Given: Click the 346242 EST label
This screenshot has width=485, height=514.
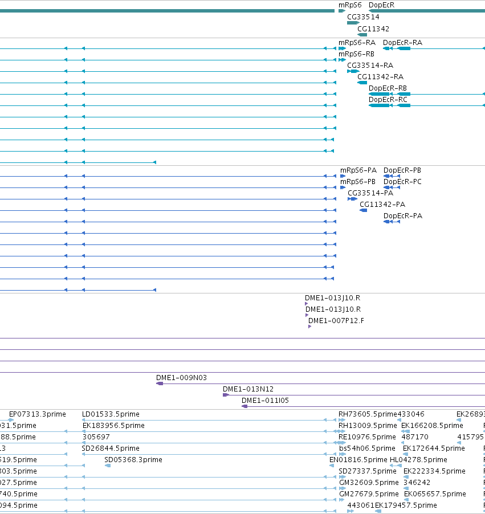Looking at the screenshot, I should [417, 483].
